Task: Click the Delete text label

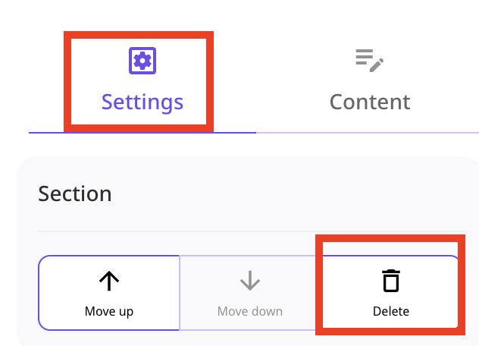Action: [391, 311]
